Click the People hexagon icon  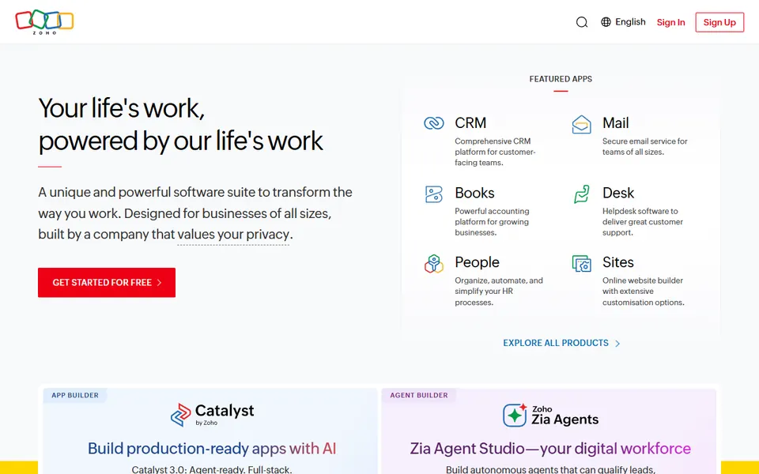434,264
